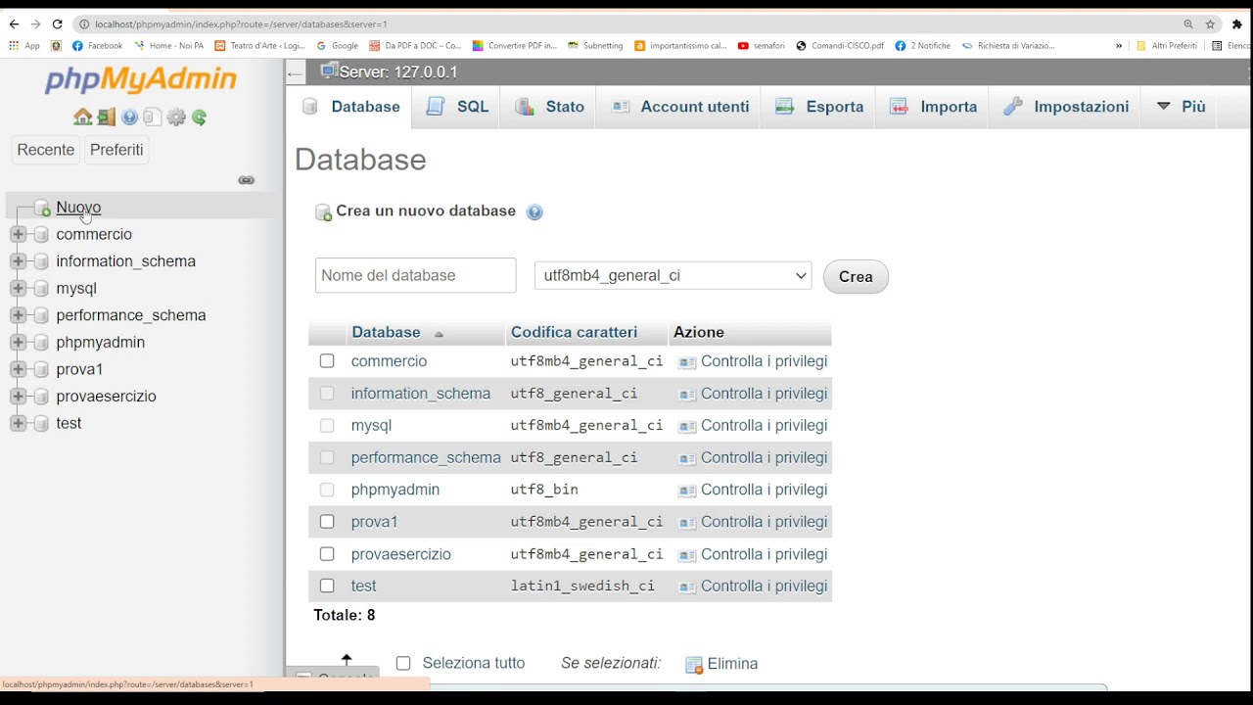The width and height of the screenshot is (1253, 705).
Task: Click database icon beside prova1 in tree
Action: coord(41,369)
